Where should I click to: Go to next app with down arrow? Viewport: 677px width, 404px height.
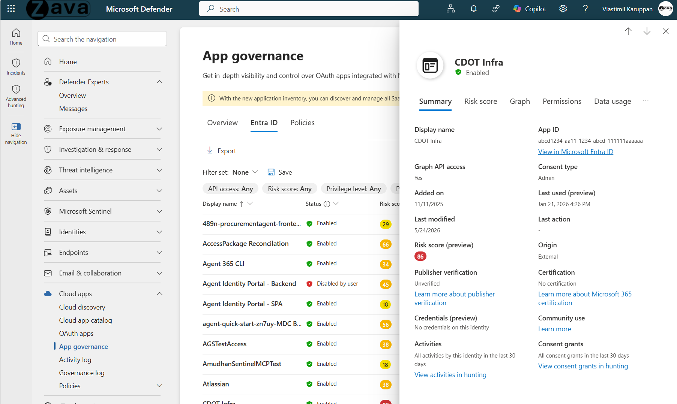(x=647, y=31)
